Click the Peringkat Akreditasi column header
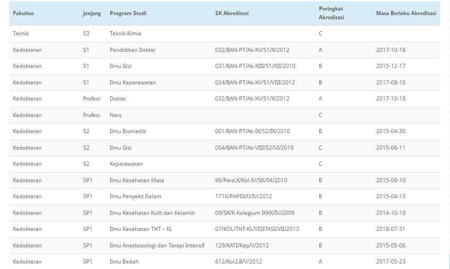 pyautogui.click(x=331, y=13)
